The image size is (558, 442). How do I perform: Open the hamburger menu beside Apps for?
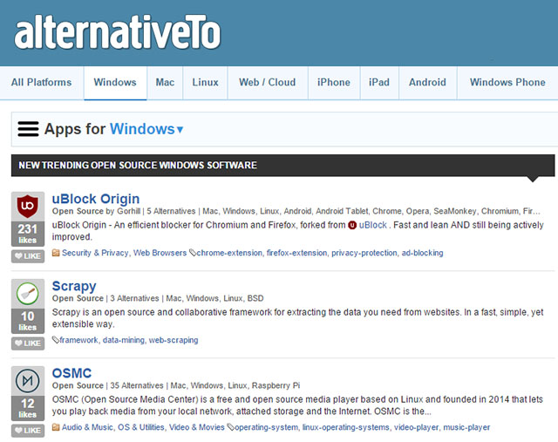29,129
